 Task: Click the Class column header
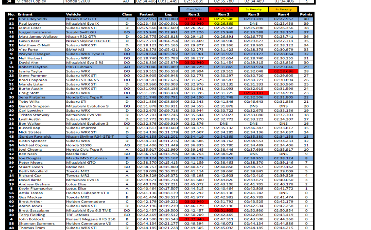click(x=127, y=14)
